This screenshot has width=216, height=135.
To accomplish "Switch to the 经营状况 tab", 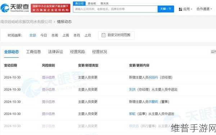I will click(100, 52).
